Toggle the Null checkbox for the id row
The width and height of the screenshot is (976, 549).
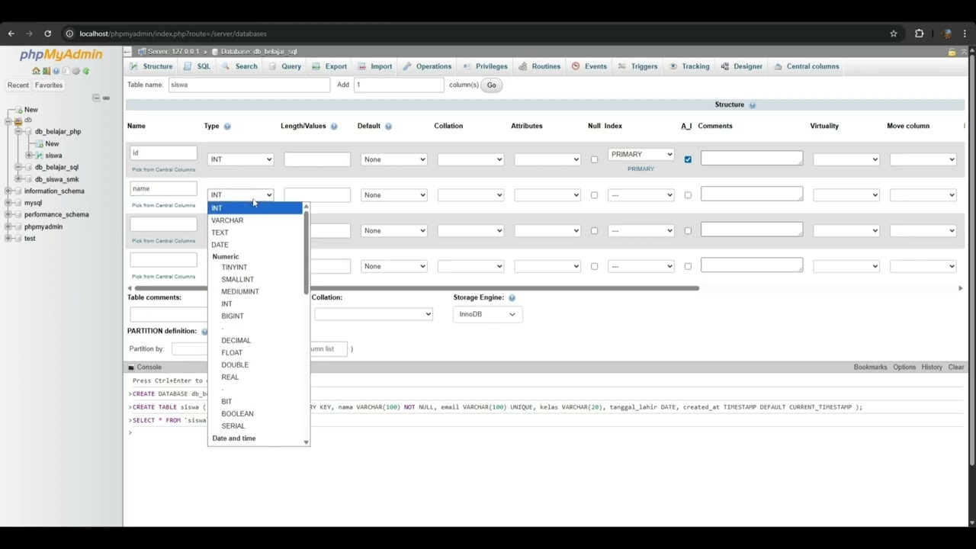tap(595, 159)
